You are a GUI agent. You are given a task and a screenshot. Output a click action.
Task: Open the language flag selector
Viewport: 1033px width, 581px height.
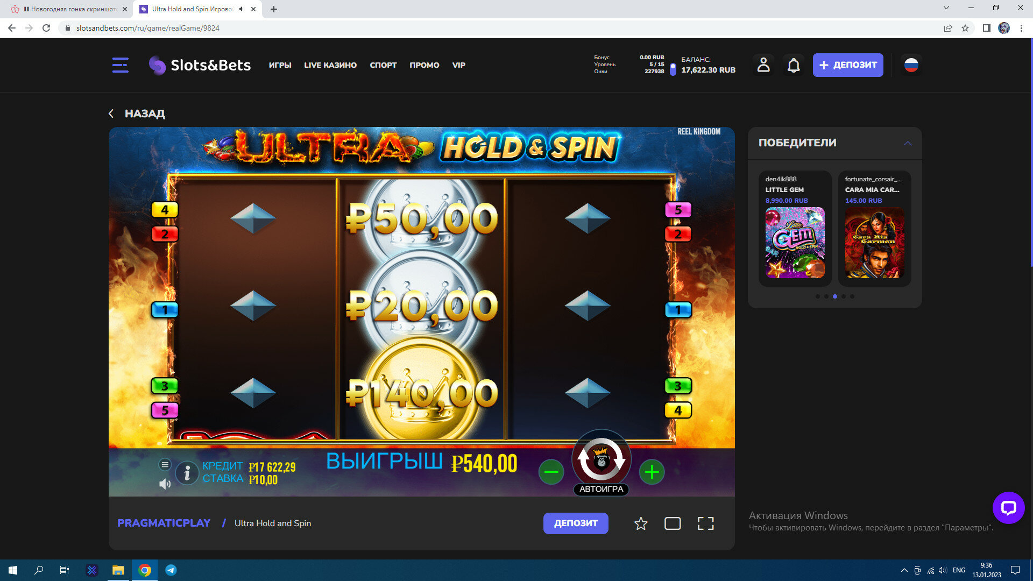point(911,65)
